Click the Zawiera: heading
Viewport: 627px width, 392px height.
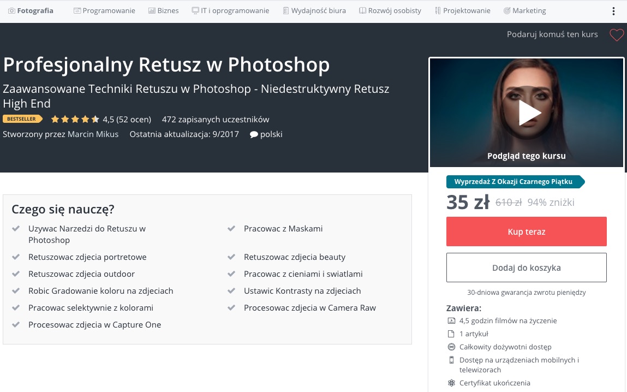pyautogui.click(x=464, y=308)
